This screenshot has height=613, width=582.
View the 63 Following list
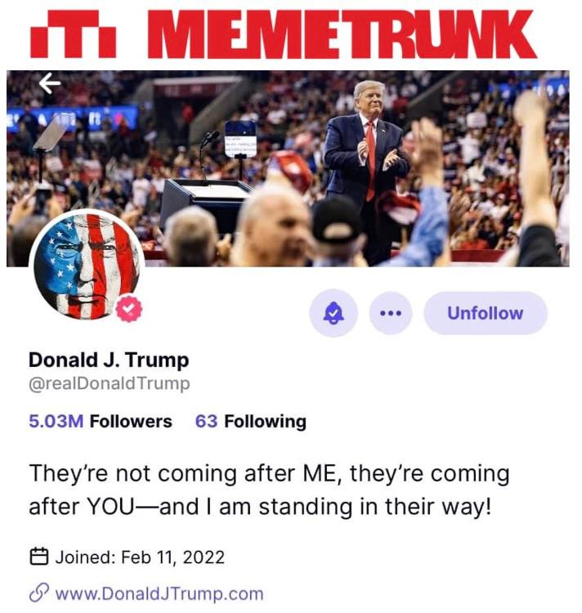(251, 422)
